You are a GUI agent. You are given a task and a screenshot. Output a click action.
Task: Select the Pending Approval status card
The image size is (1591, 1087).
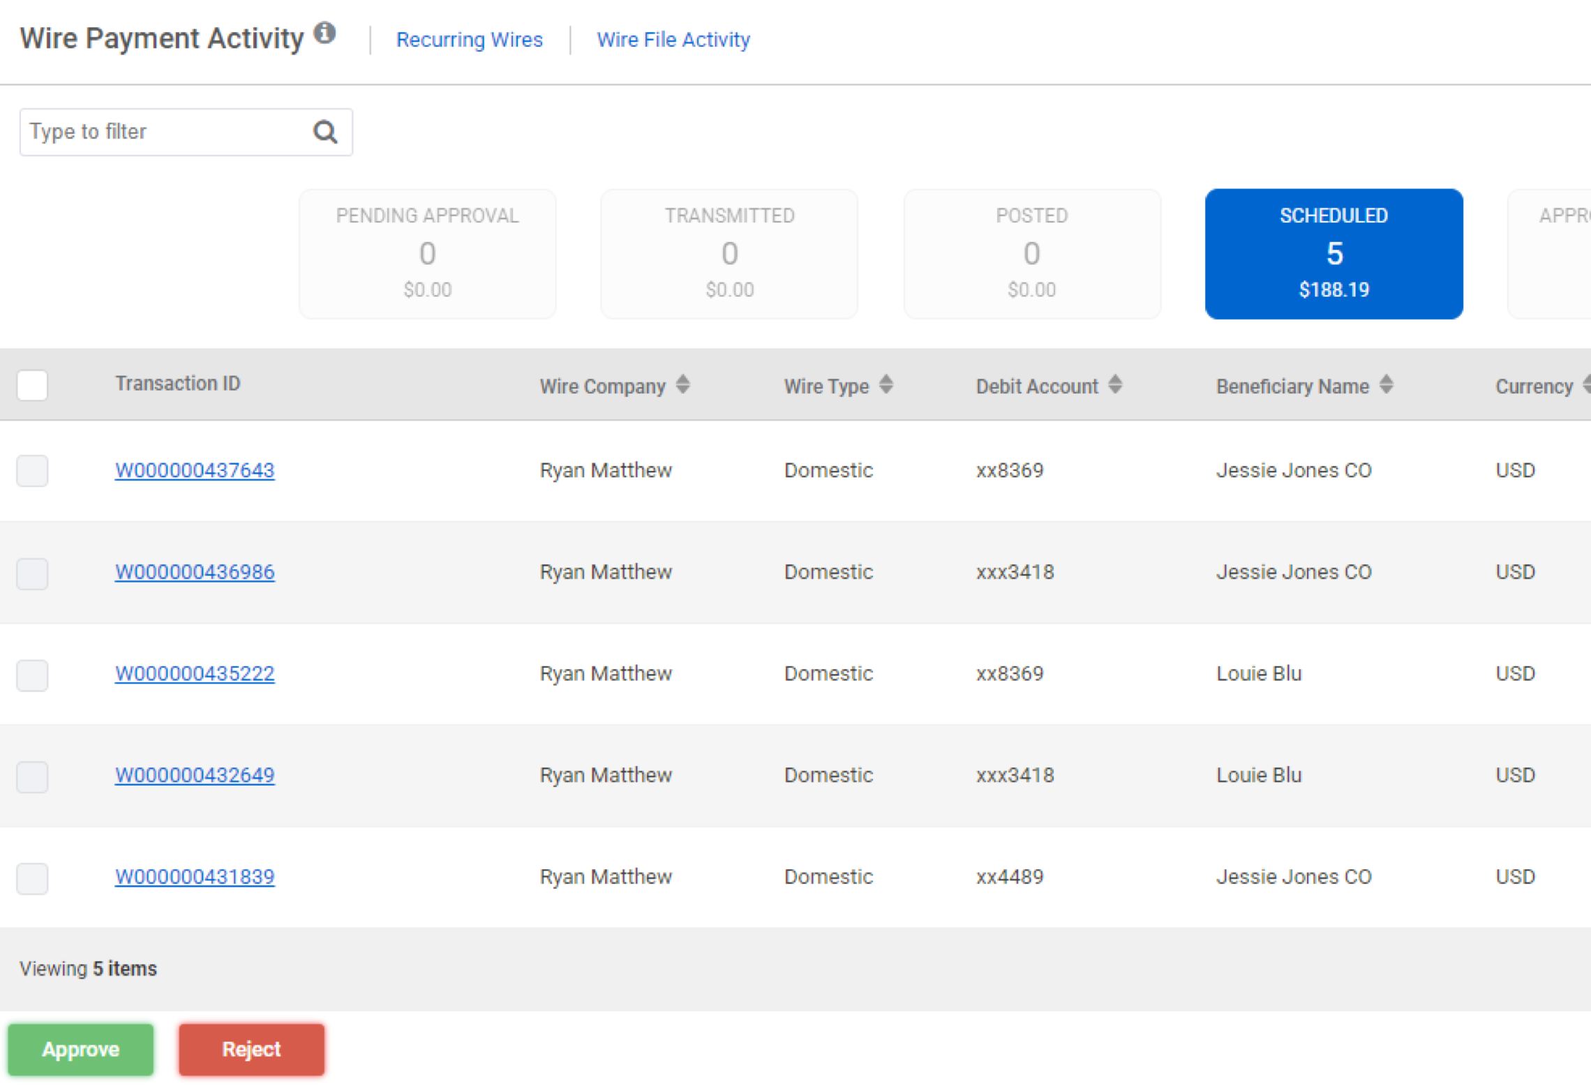coord(427,253)
